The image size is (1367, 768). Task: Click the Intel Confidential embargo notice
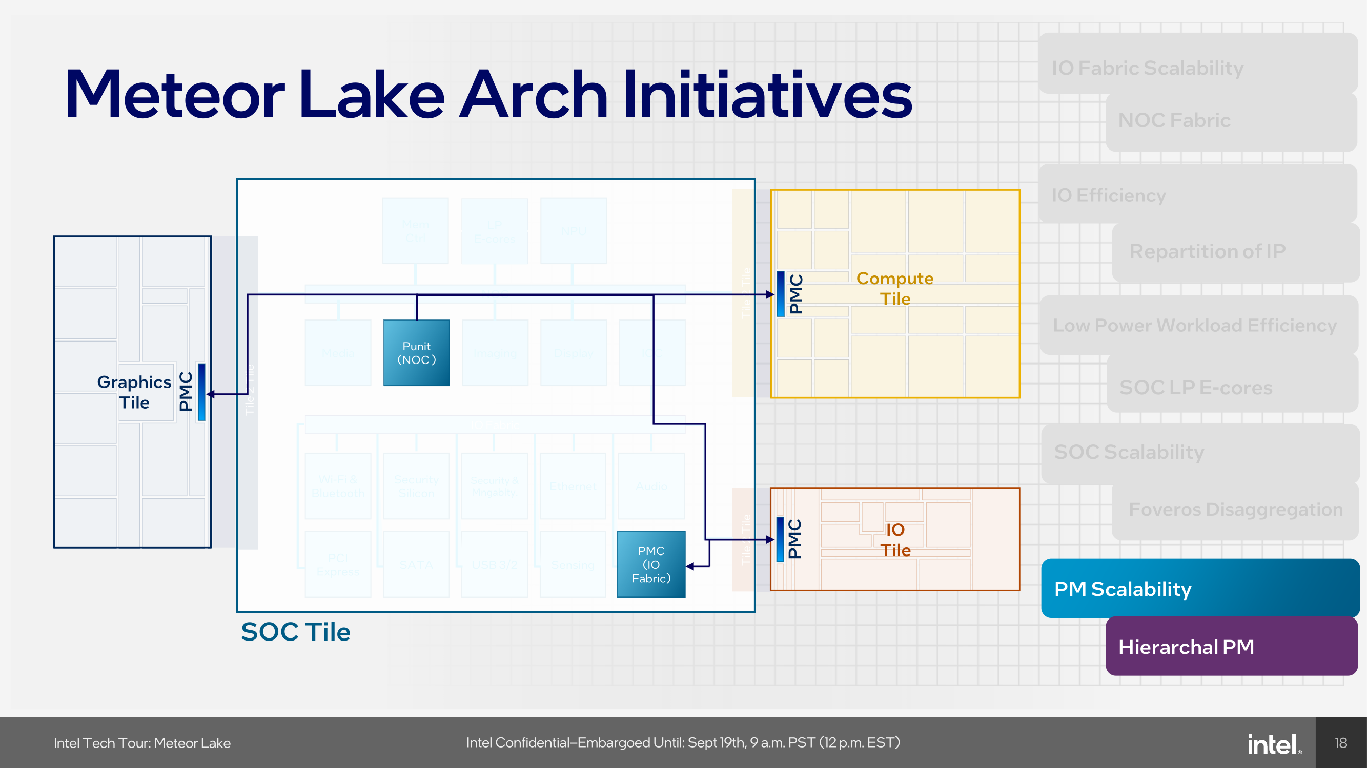[x=683, y=742]
